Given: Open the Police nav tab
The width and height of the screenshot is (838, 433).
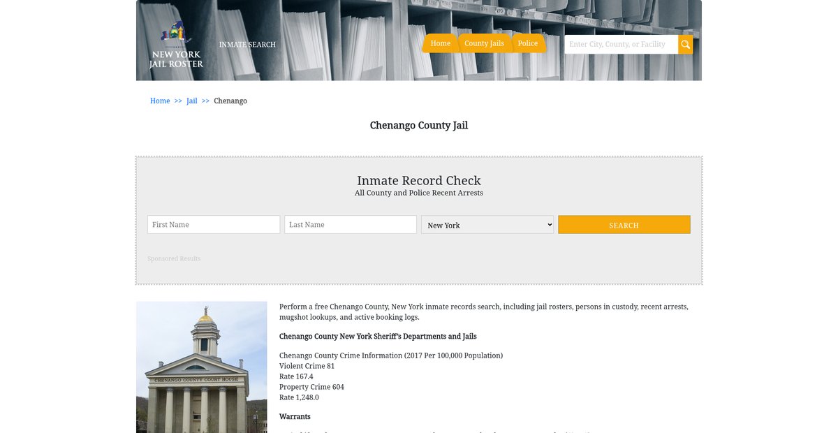Looking at the screenshot, I should pyautogui.click(x=528, y=43).
